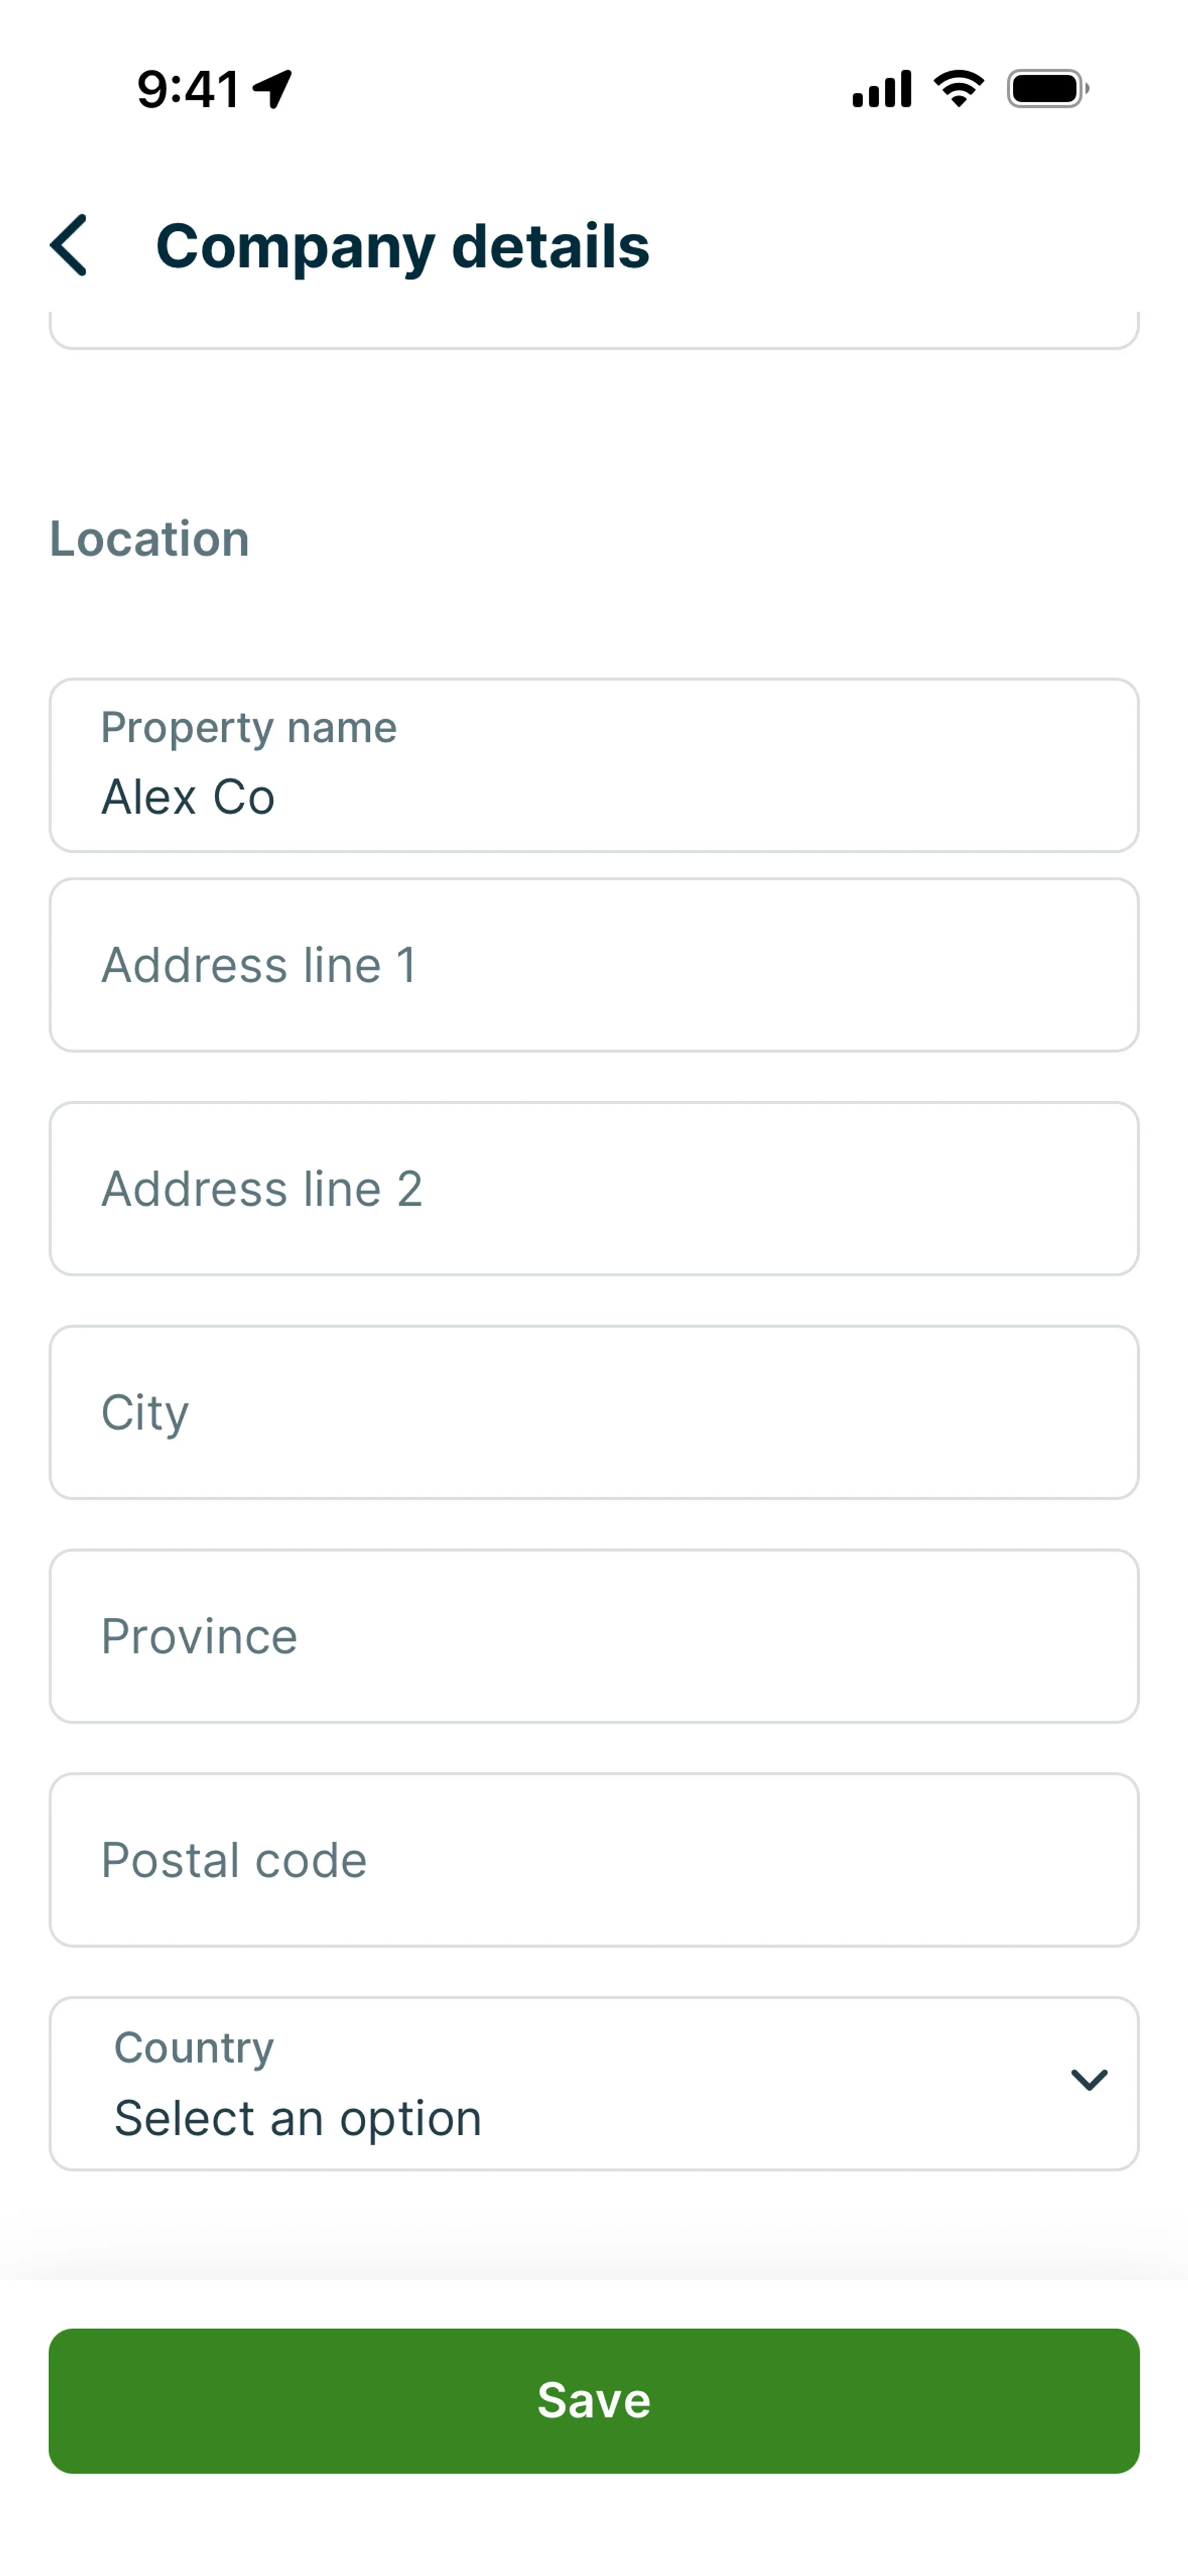Viewport: 1188px width, 2576px height.
Task: Enter text in the City field
Action: point(594,1412)
